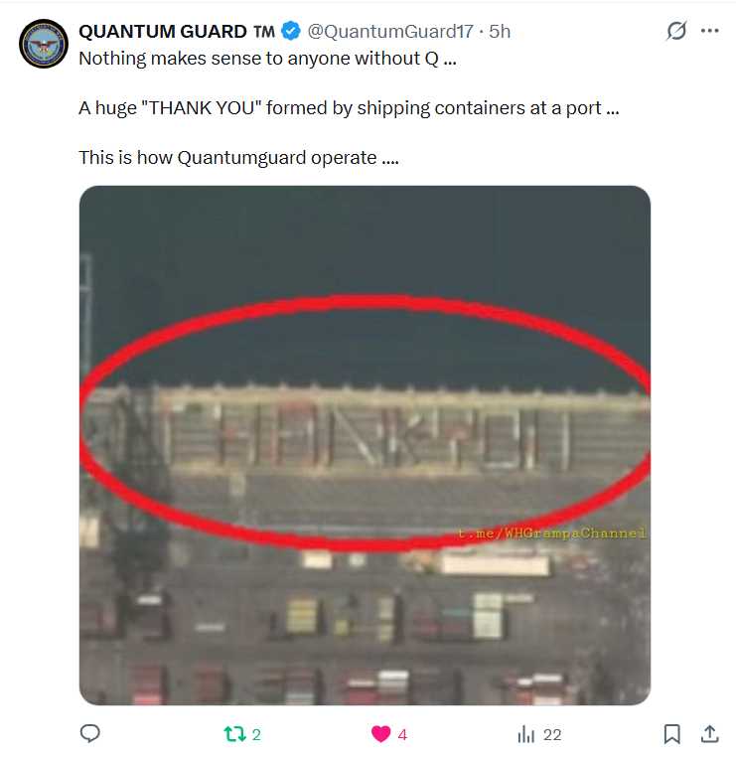Click the 'This is how Quantumguard operate' text
736x757 pixels.
pyautogui.click(x=238, y=158)
